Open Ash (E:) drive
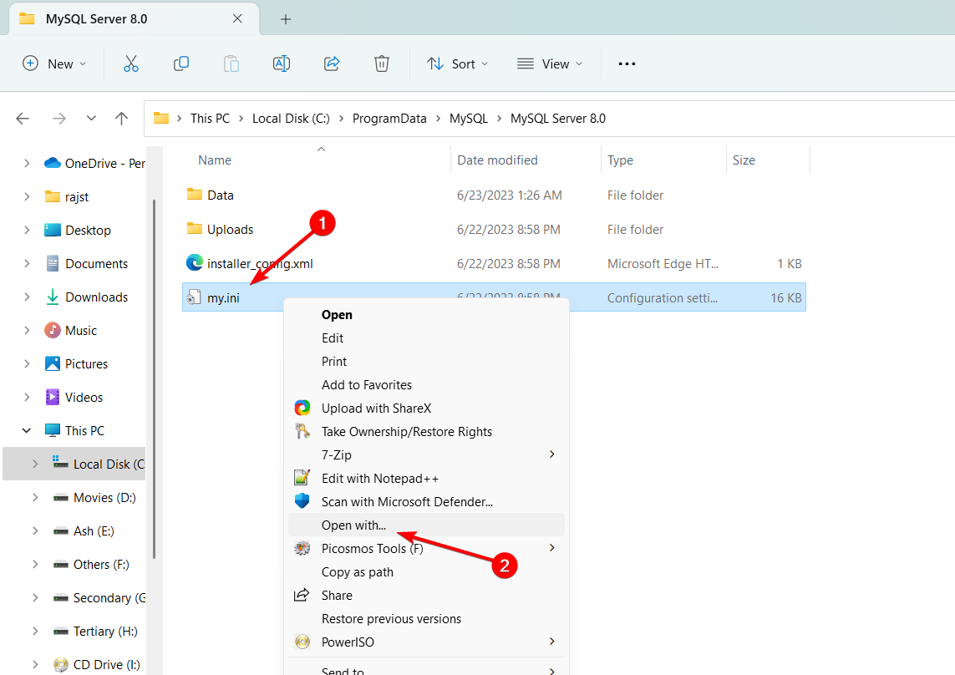The width and height of the screenshot is (955, 675). (94, 531)
